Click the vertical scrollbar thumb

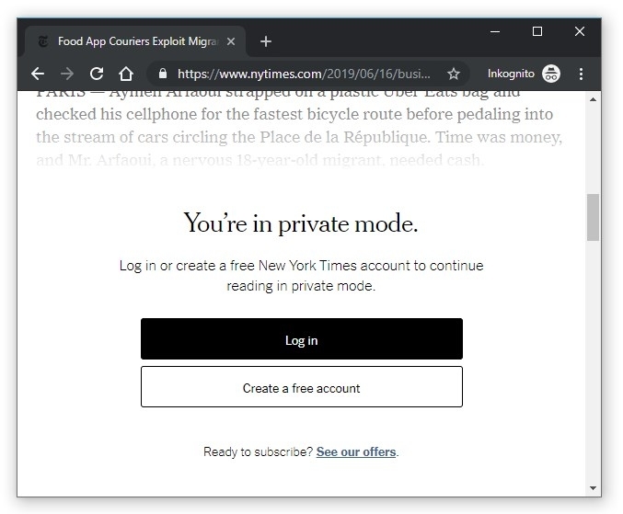(593, 217)
